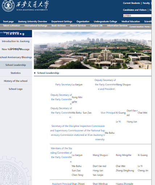Open the Faculty link in header
155x185 pixels.
(146, 3)
